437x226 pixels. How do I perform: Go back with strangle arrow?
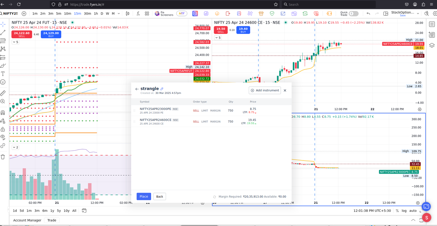137,89
